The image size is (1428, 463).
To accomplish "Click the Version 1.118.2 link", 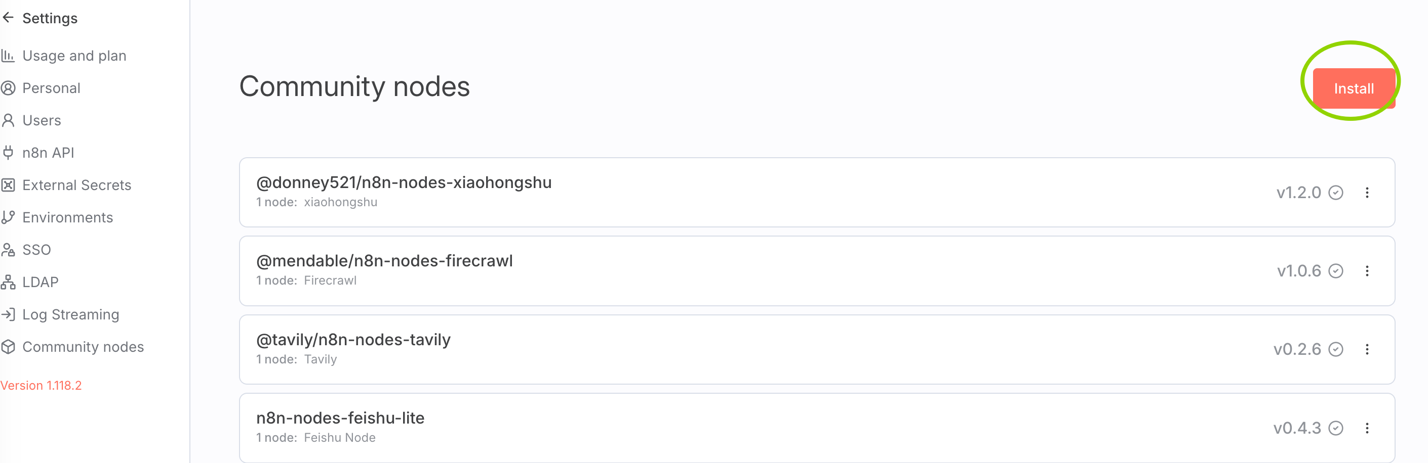I will point(41,386).
